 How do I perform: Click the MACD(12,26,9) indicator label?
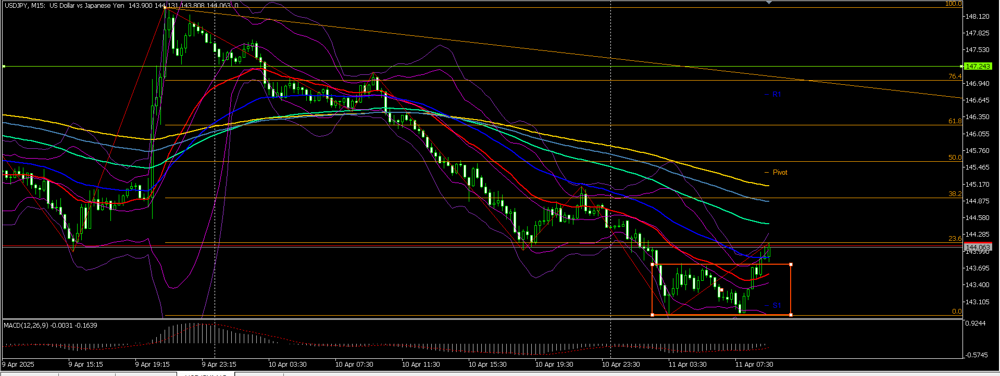click(x=26, y=325)
